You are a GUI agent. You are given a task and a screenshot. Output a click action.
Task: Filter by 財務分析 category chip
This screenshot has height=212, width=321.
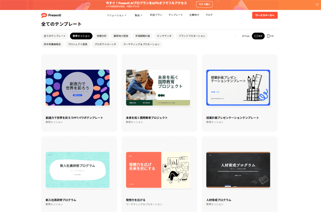click(101, 36)
